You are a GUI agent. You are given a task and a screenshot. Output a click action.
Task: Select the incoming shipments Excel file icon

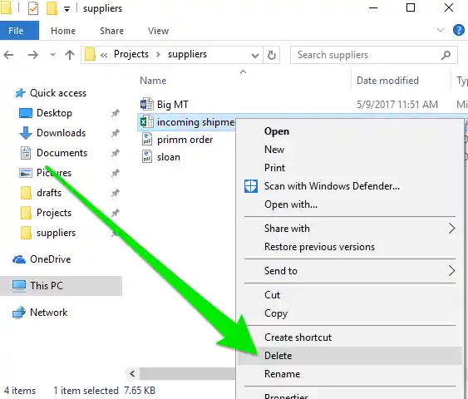click(x=147, y=121)
